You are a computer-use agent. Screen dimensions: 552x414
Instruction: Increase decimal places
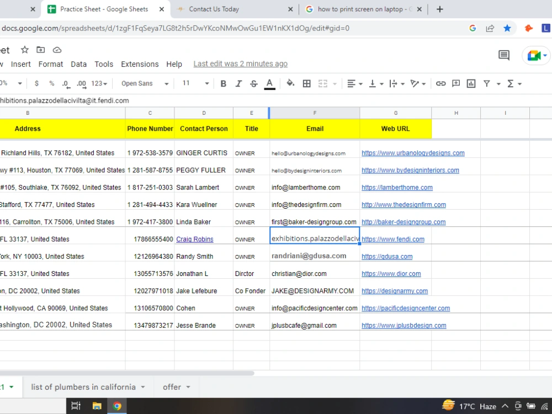click(x=82, y=84)
